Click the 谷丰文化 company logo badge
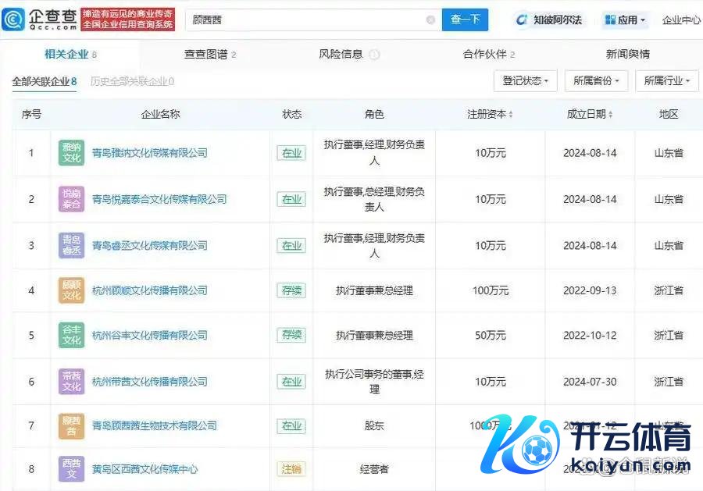703x491 pixels. point(71,336)
